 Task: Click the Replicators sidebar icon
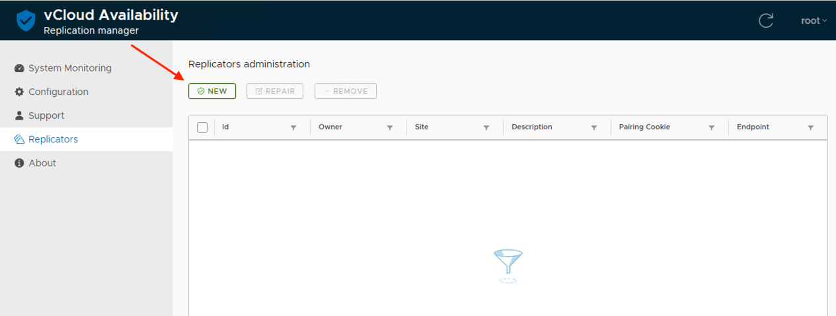[x=19, y=139]
